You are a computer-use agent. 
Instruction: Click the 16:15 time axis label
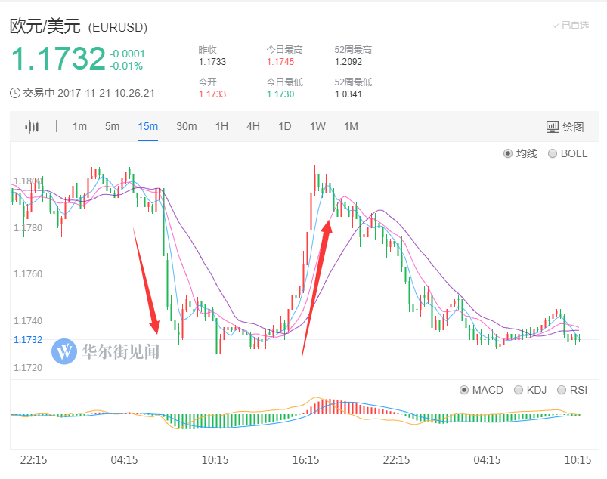pyautogui.click(x=305, y=460)
